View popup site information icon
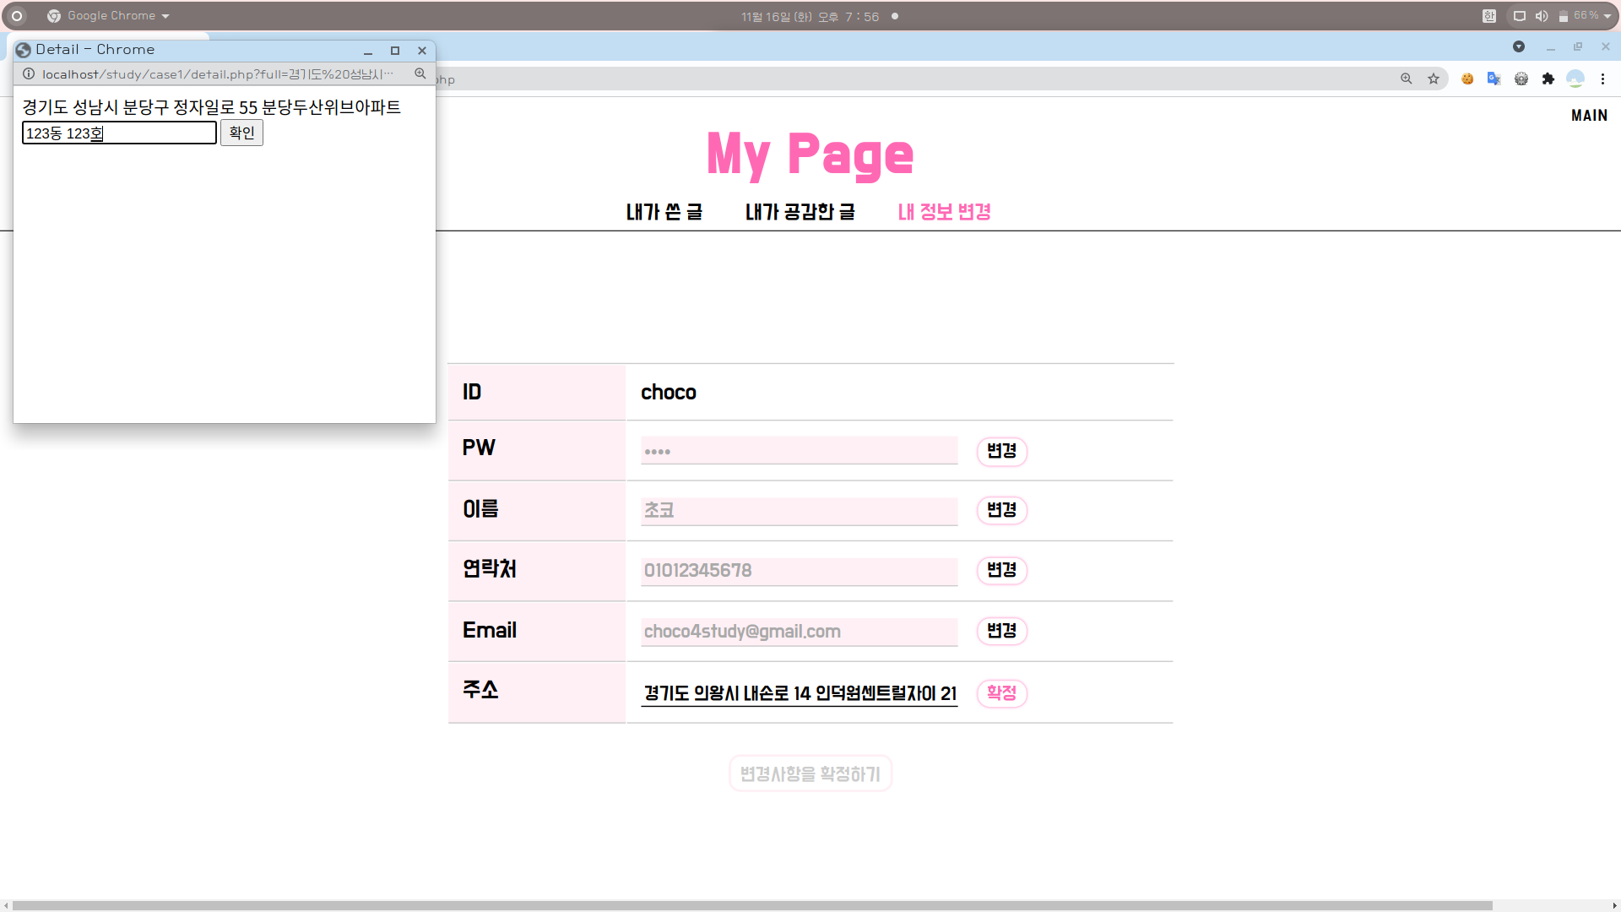Viewport: 1621px width, 912px height. (x=29, y=73)
